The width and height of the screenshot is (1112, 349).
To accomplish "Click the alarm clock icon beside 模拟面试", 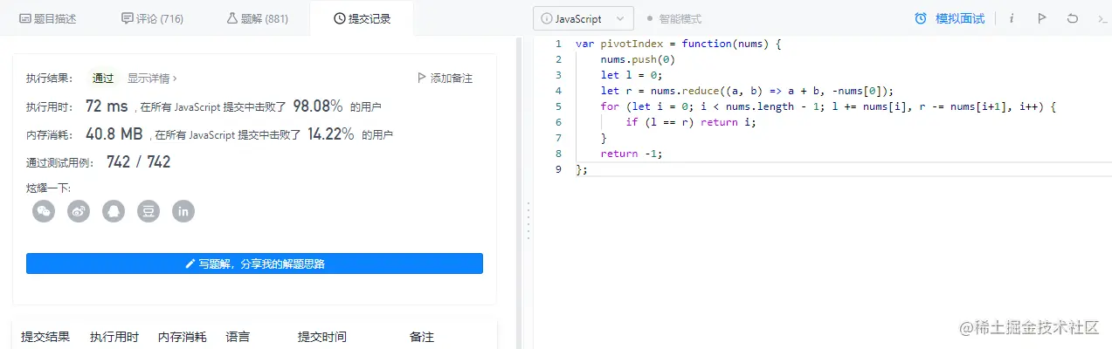I will (x=921, y=18).
